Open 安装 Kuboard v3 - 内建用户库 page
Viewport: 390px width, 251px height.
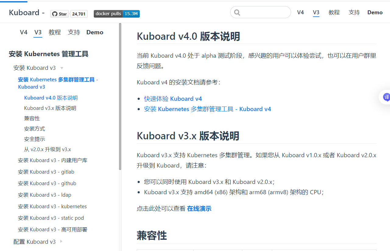point(53,160)
